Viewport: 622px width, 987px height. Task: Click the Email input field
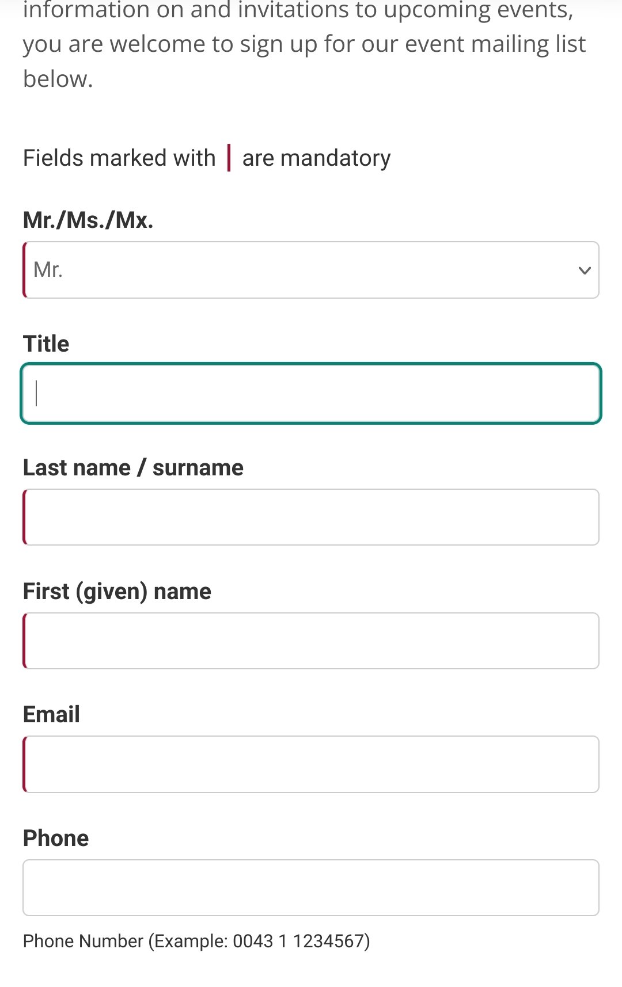311,764
